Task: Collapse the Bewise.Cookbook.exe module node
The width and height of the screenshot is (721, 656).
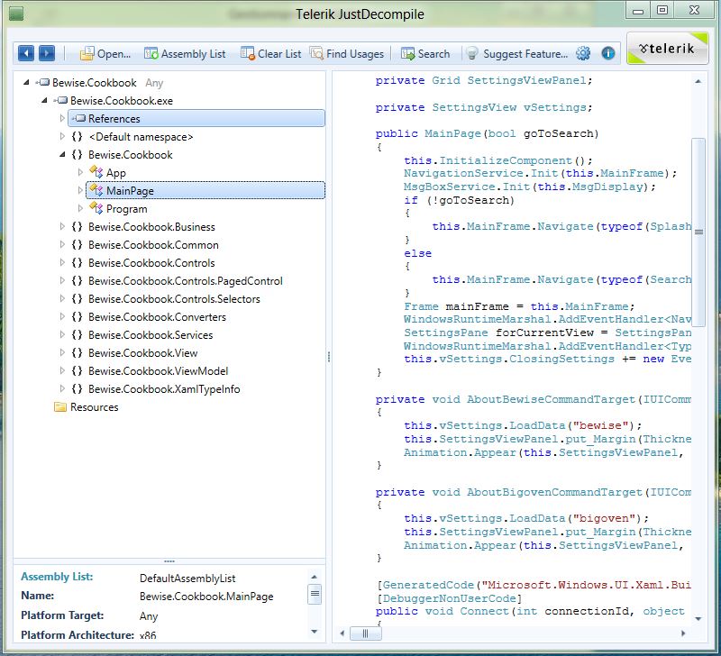Action: point(44,100)
